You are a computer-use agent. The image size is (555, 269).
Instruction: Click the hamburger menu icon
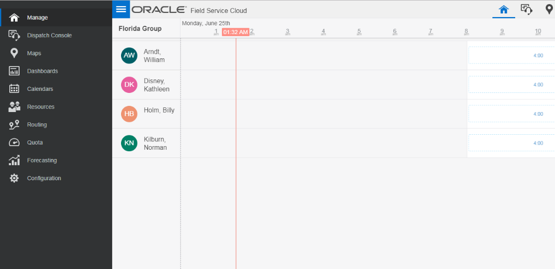click(121, 9)
